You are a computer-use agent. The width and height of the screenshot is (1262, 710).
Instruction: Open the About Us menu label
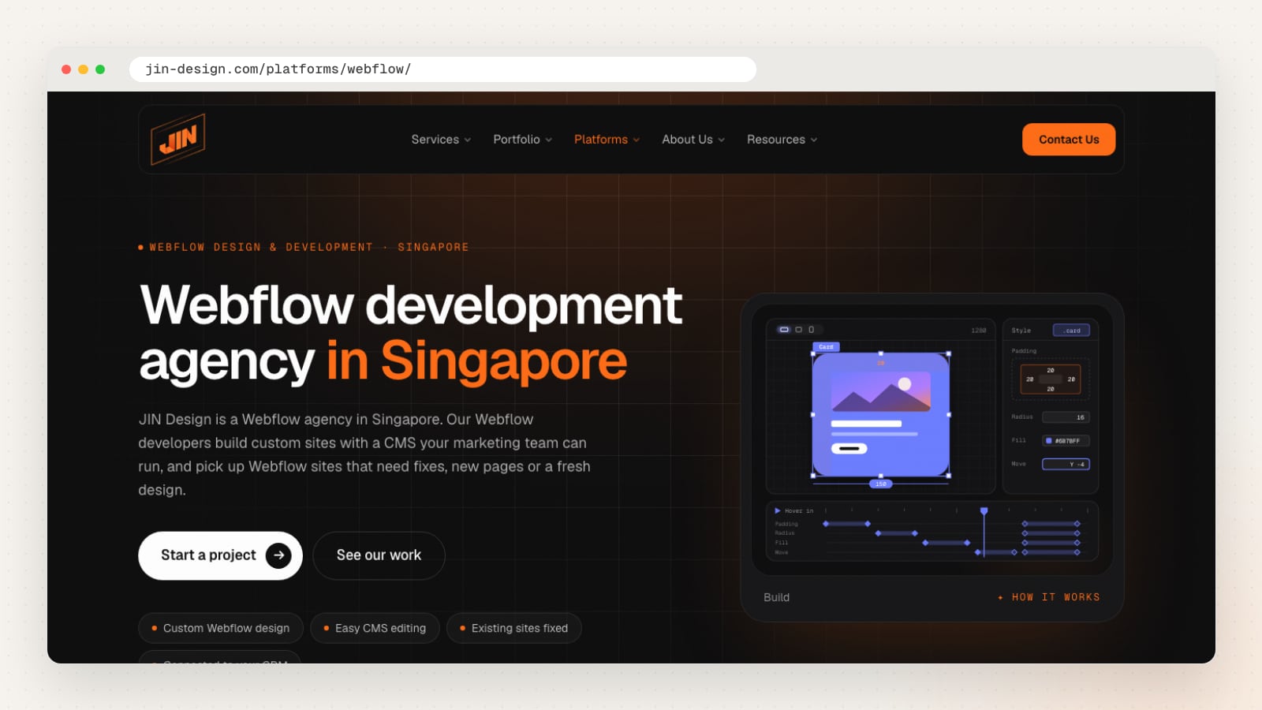[x=687, y=140]
